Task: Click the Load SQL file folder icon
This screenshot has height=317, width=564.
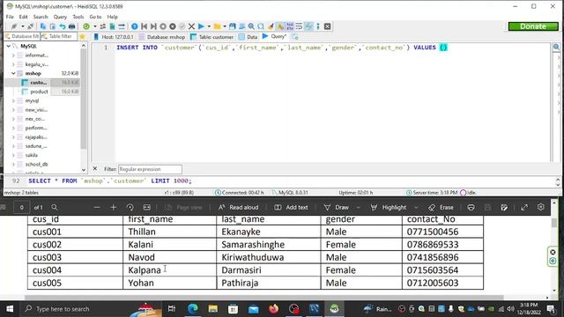Action: [x=218, y=26]
